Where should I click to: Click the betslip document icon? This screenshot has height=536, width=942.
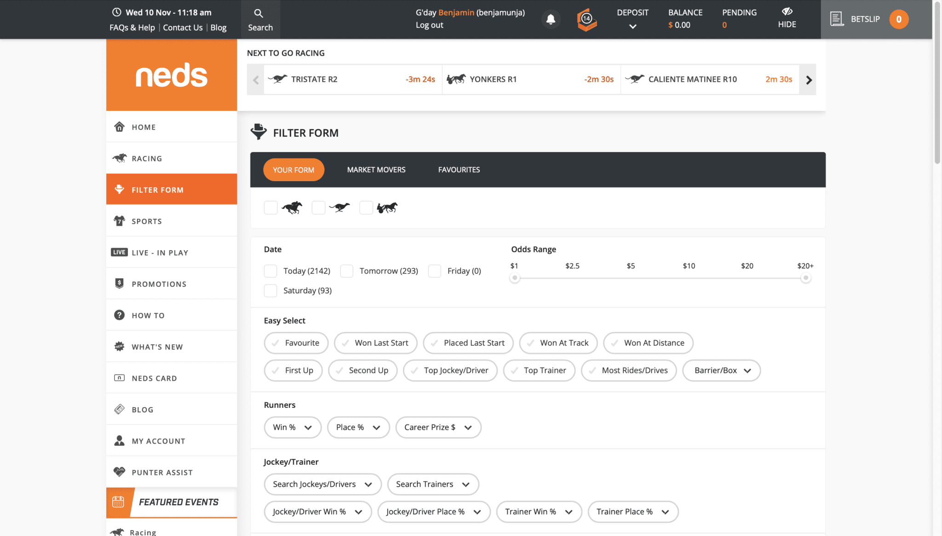(x=837, y=19)
